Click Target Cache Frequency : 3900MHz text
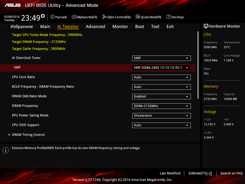Viewport: 245px width, 184px height. click(x=38, y=49)
